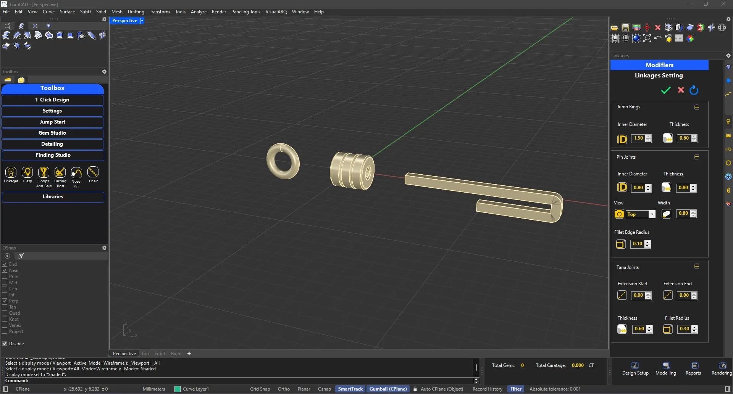
Task: Confirm linkage settings with green checkmark
Action: 665,90
